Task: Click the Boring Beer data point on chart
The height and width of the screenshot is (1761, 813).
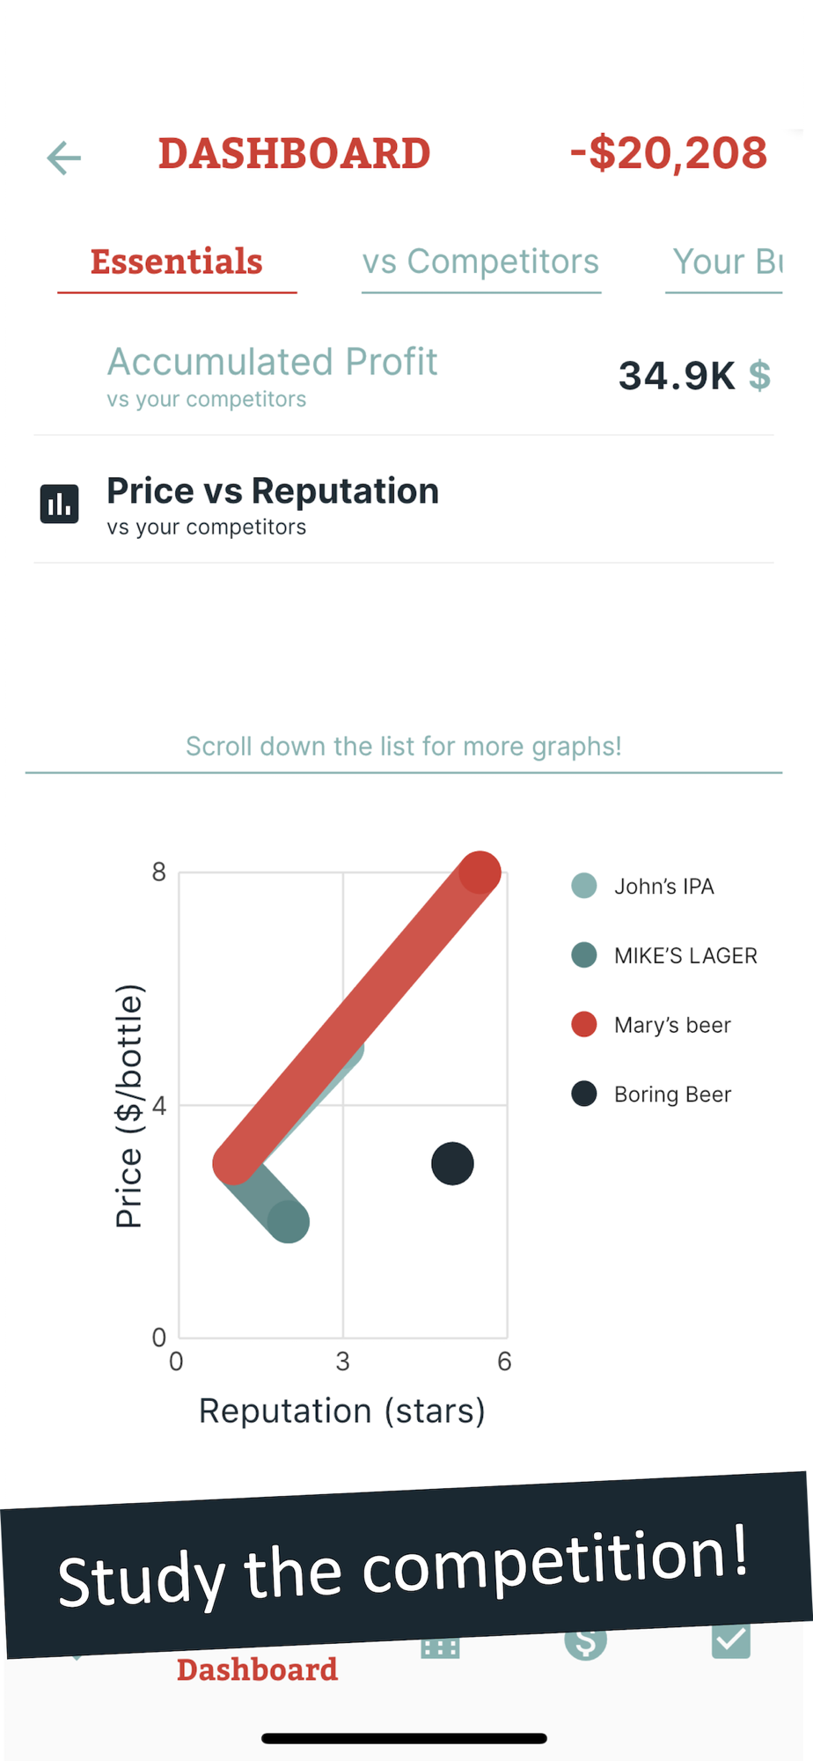Action: click(x=452, y=1164)
